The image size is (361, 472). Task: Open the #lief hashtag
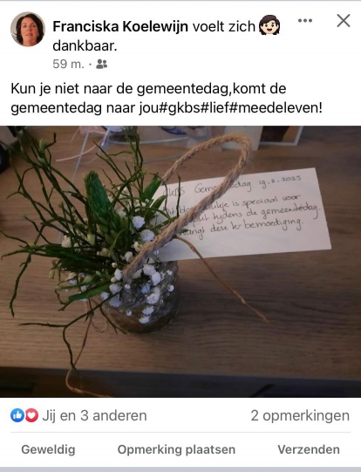pyautogui.click(x=215, y=108)
